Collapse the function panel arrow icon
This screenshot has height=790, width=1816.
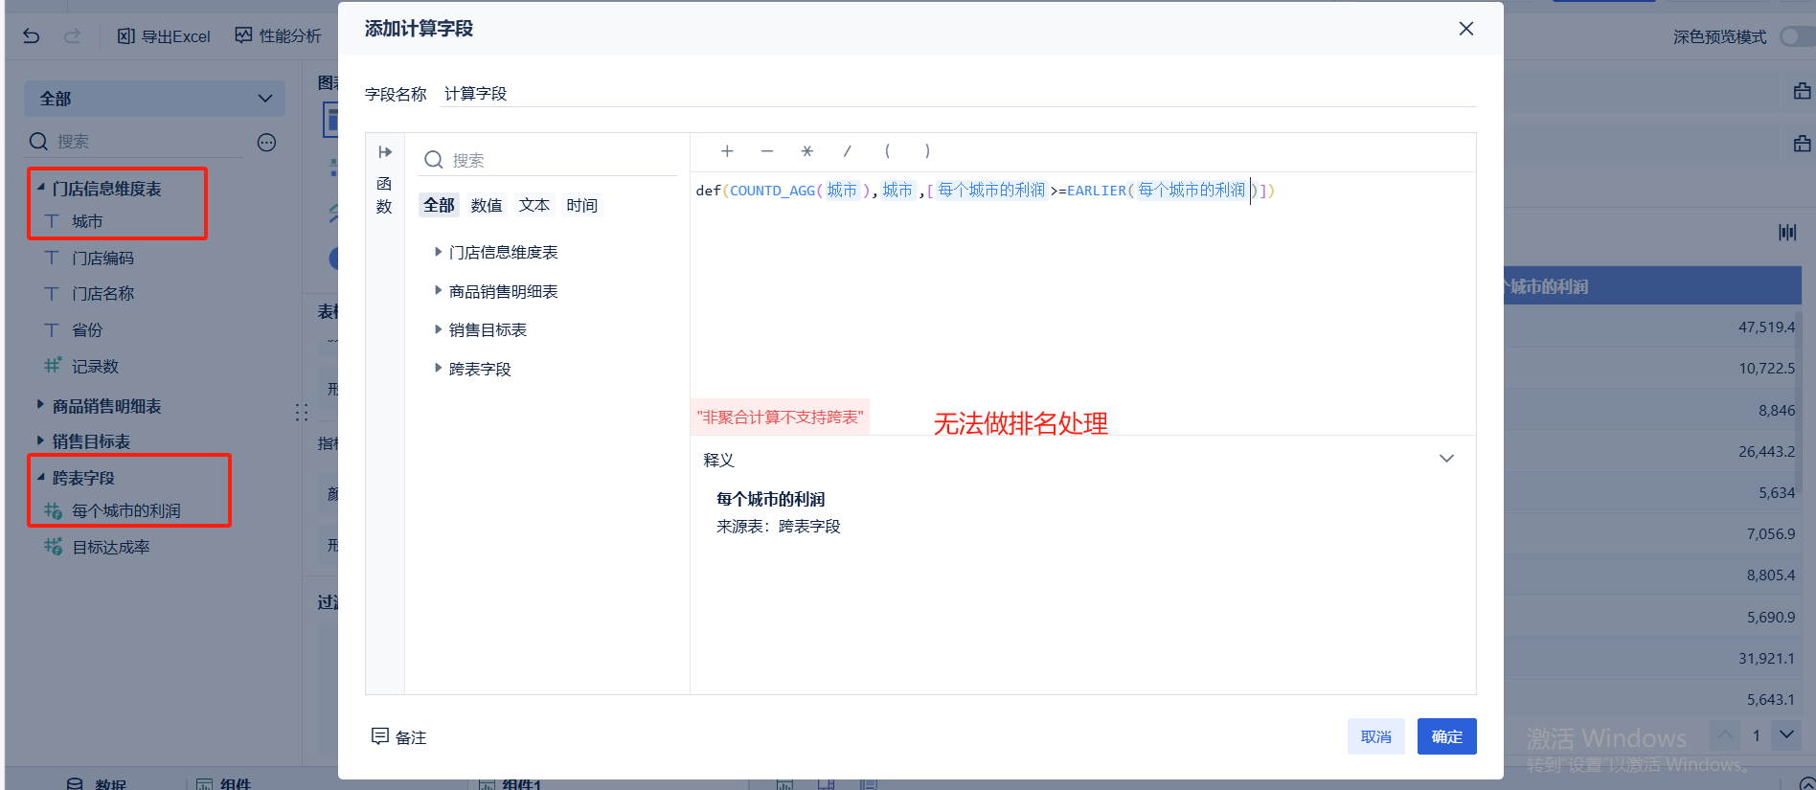coord(385,152)
